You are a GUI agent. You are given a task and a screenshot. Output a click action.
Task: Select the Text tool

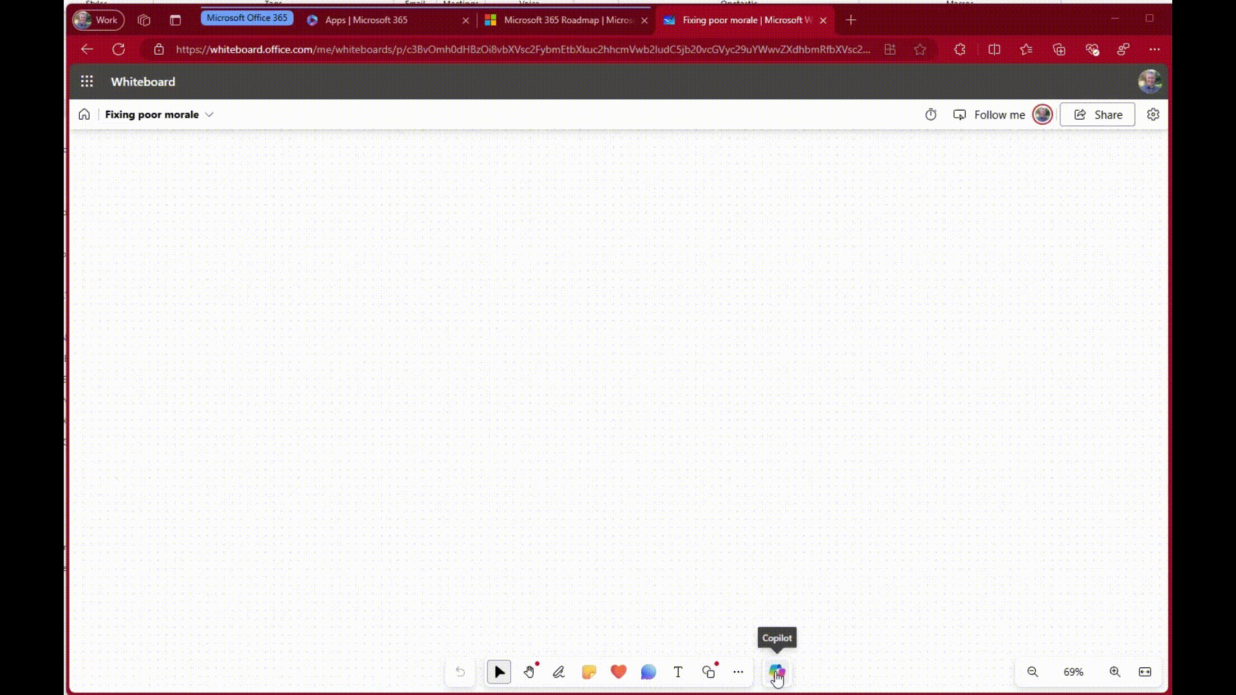pyautogui.click(x=678, y=672)
